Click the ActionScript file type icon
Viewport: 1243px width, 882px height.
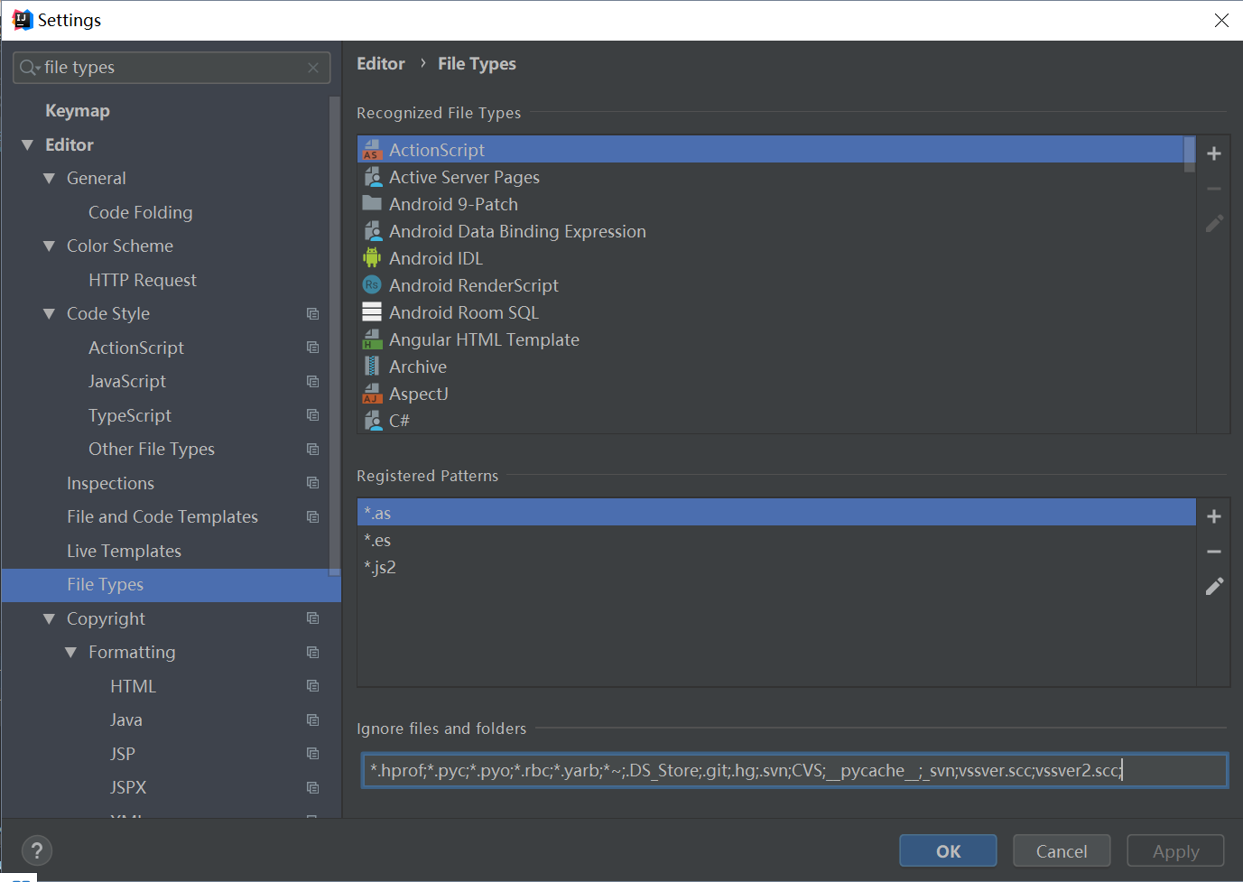tap(372, 150)
